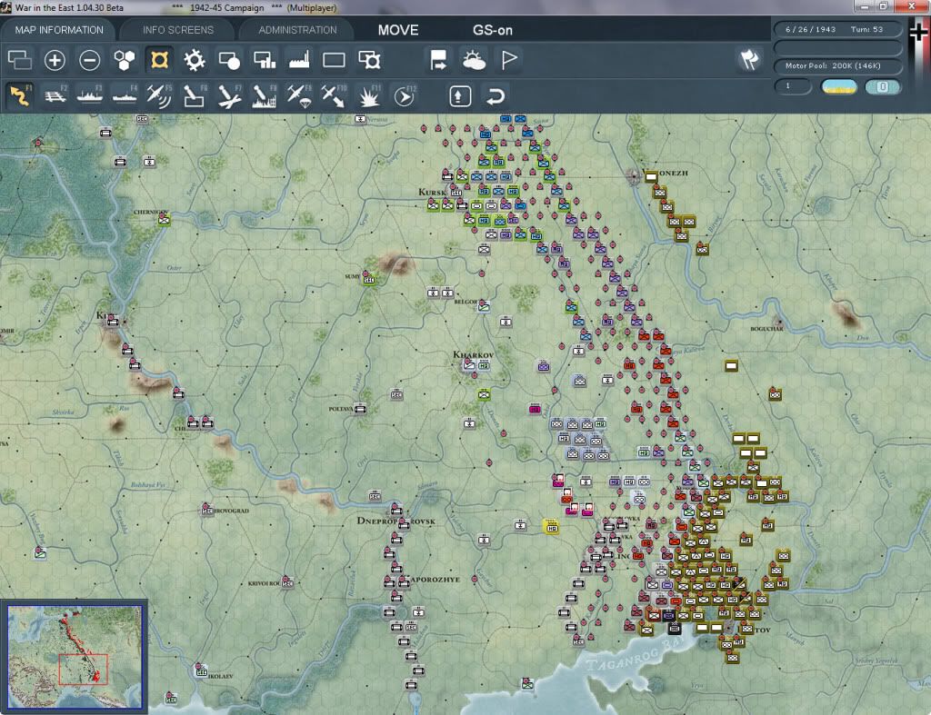Click the factory icon in the toolbar
Viewport: 931px width, 715px height.
pyautogui.click(x=299, y=60)
